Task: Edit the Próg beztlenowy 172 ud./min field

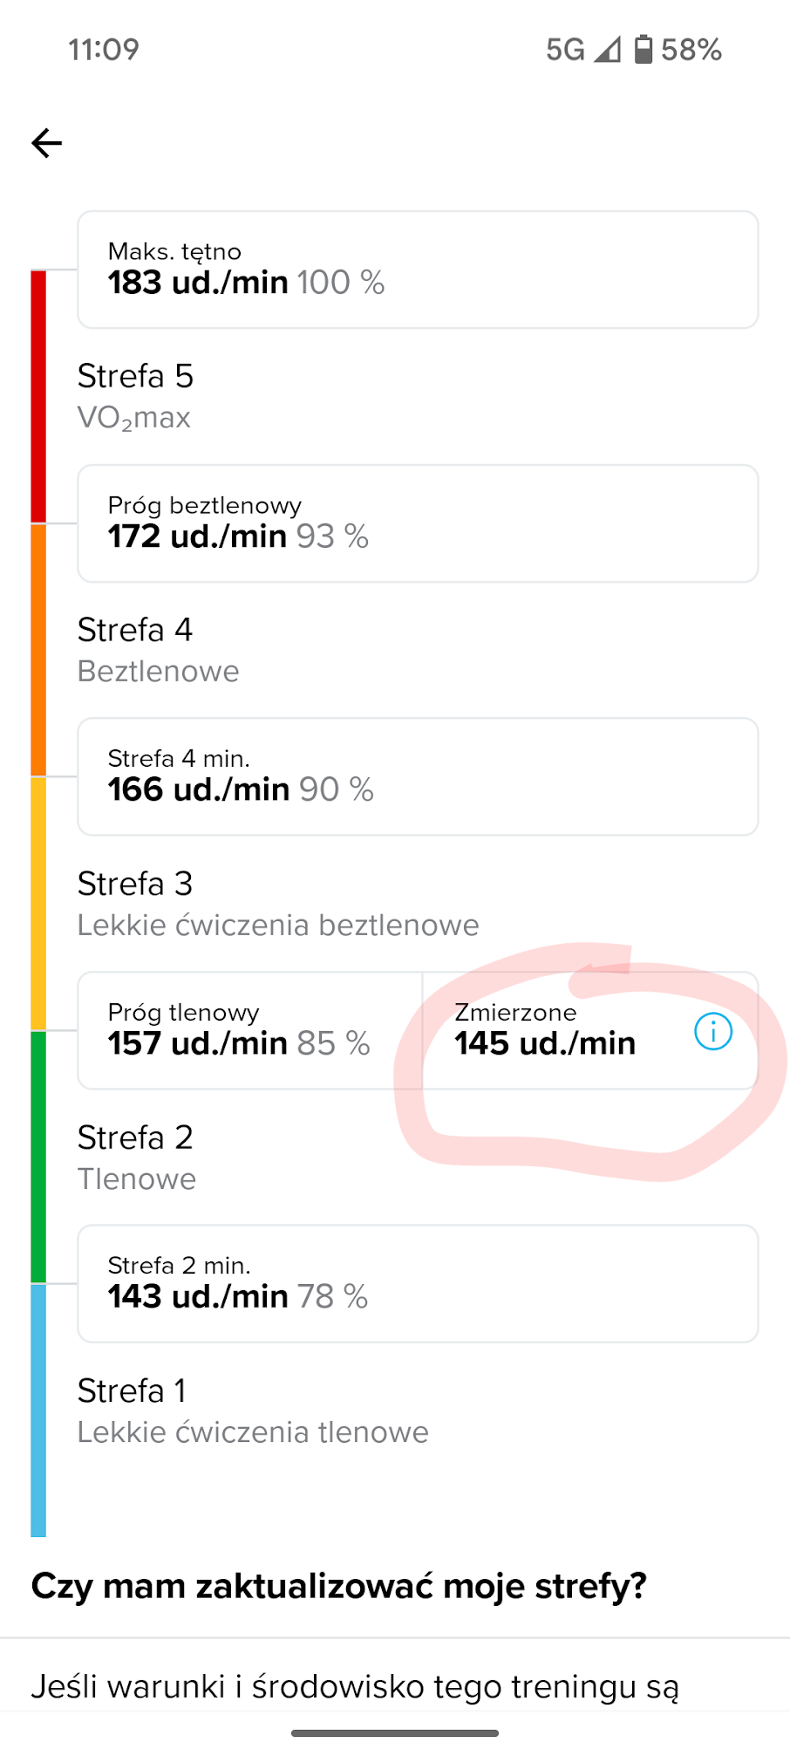Action: 418,523
